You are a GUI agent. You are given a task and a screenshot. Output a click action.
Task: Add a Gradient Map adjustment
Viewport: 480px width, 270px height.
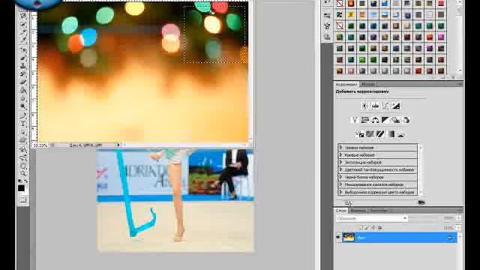point(391,134)
